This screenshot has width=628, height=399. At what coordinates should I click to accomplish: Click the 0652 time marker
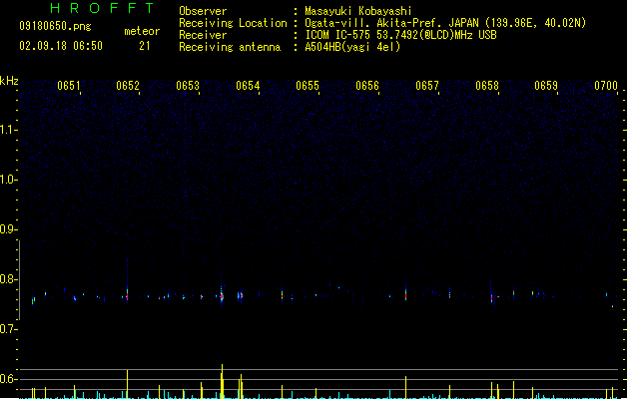128,86
